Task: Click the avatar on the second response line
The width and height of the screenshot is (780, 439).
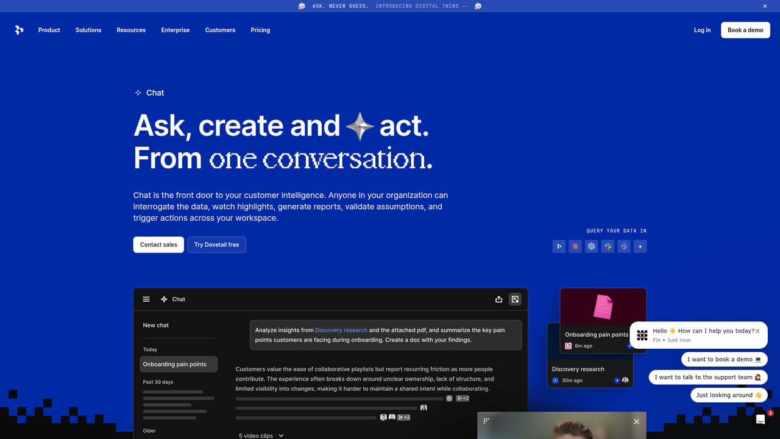Action: [424, 408]
